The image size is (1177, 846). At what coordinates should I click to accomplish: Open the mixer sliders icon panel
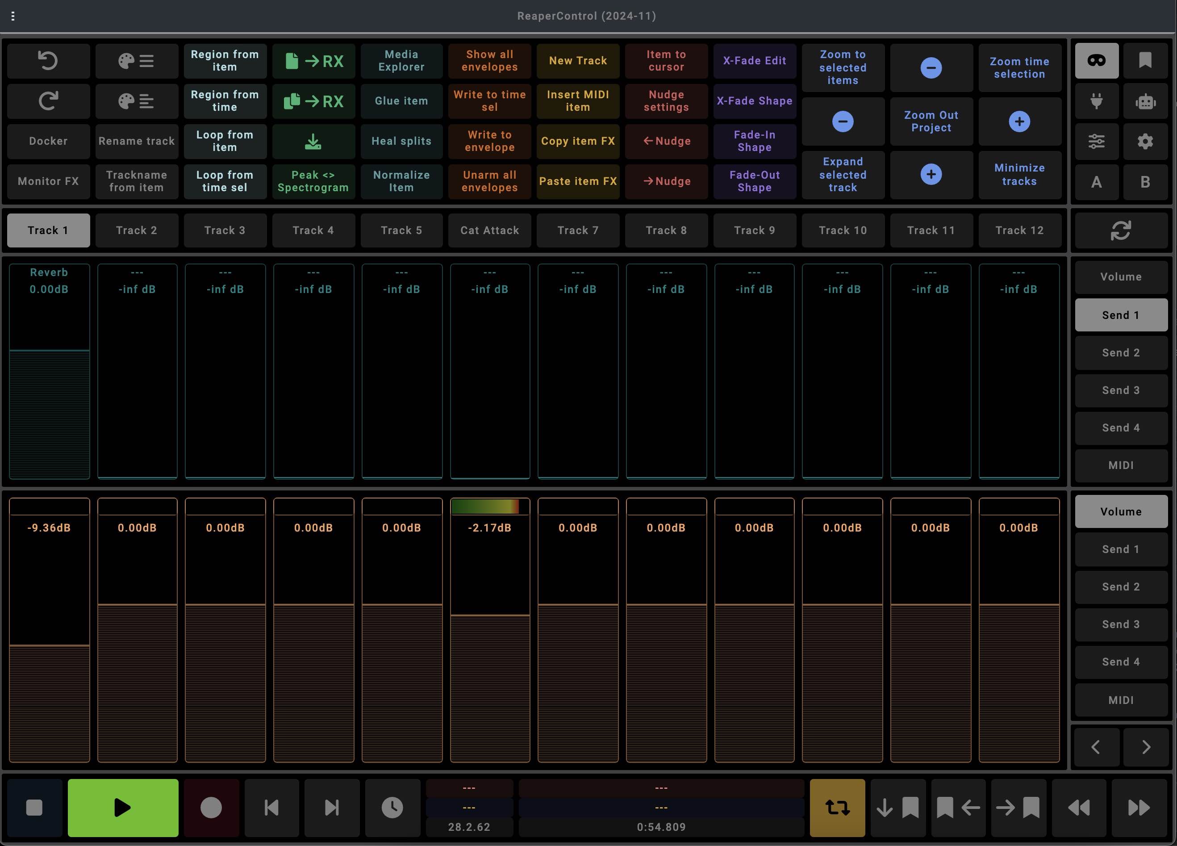click(x=1096, y=141)
